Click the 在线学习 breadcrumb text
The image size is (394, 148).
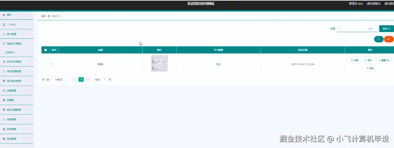(x=56, y=16)
